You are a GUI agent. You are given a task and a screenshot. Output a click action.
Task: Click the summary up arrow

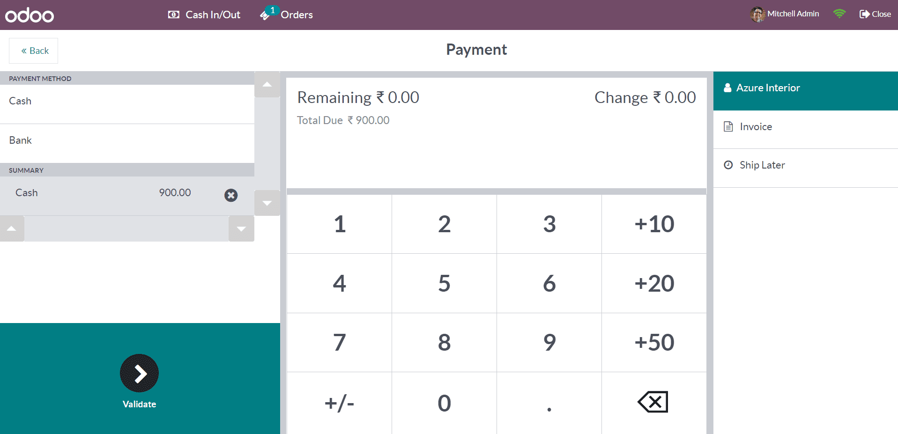click(x=12, y=229)
